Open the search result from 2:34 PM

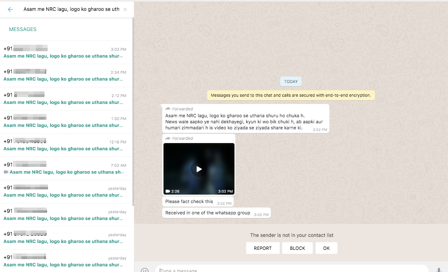pos(66,76)
